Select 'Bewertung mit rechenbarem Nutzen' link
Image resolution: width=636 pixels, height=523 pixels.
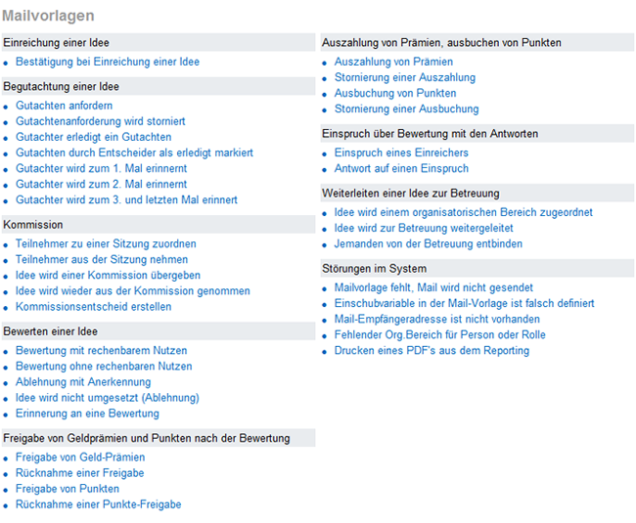(x=102, y=351)
